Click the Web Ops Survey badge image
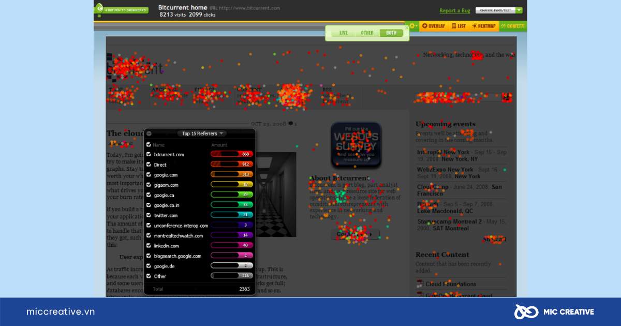The image size is (621, 326). [x=356, y=145]
